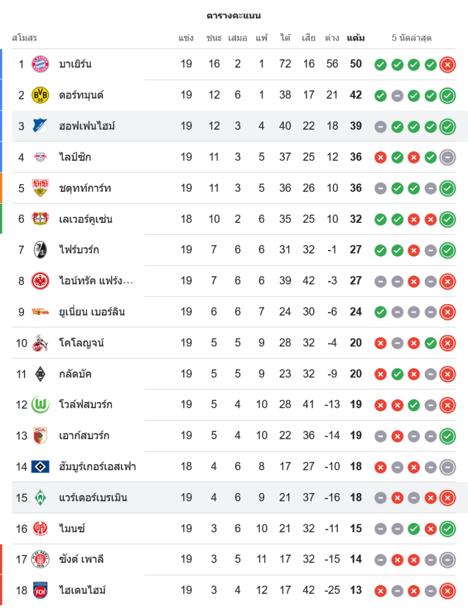The height and width of the screenshot is (614, 468).
Task: Click Leipzig's circled latest-match draw icon
Action: pos(448,157)
